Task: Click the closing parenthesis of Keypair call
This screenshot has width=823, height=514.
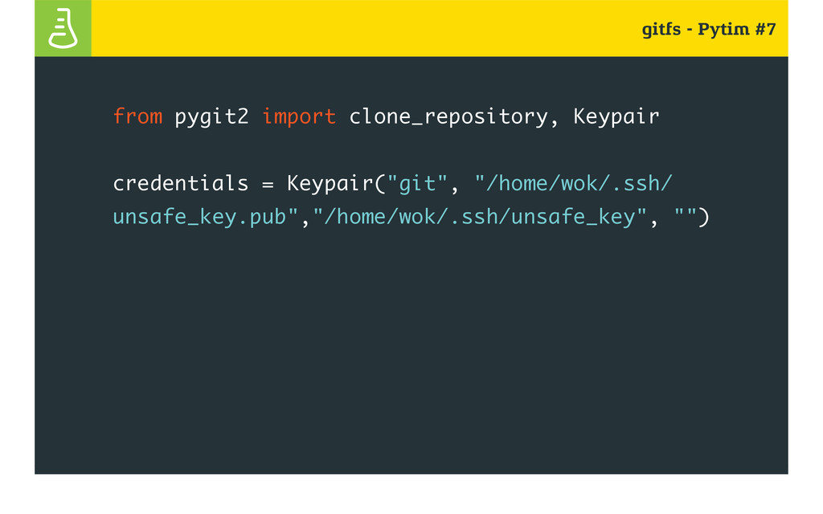Action: point(703,217)
